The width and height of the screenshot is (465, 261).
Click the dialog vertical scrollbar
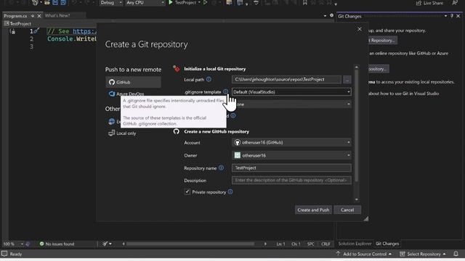[357, 125]
